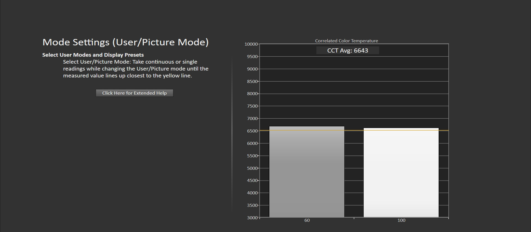Click 'Select User Modes and Display Presets' subheading

coord(93,55)
